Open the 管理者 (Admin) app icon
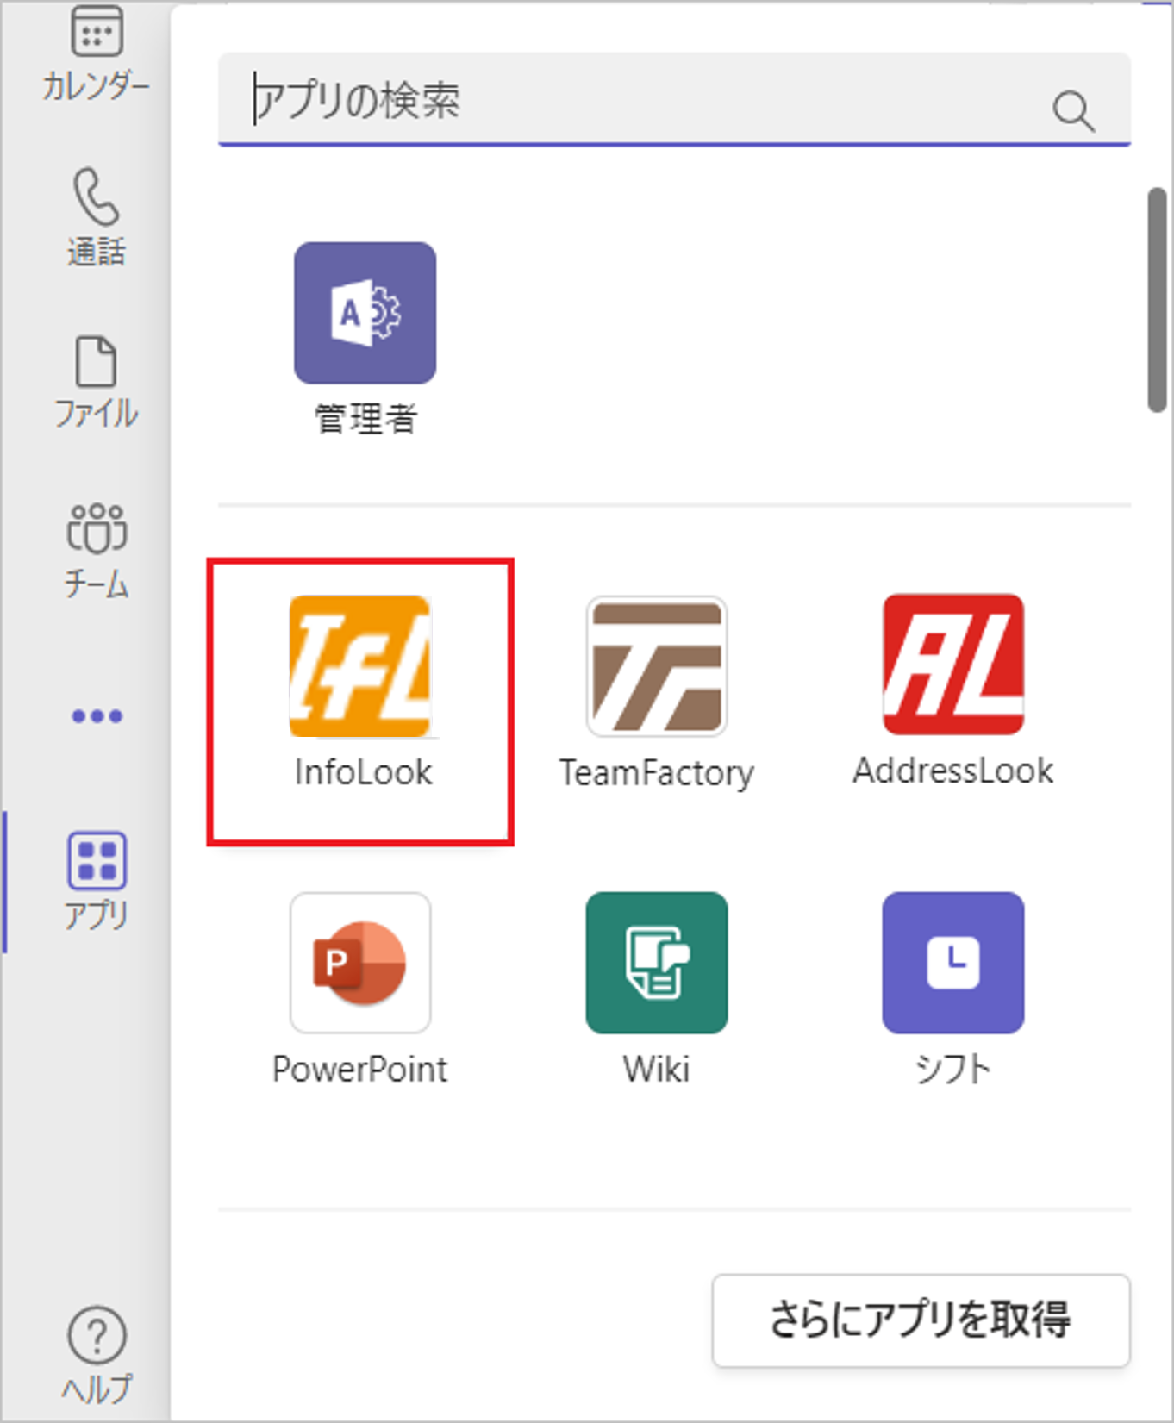The image size is (1174, 1423). tap(365, 313)
